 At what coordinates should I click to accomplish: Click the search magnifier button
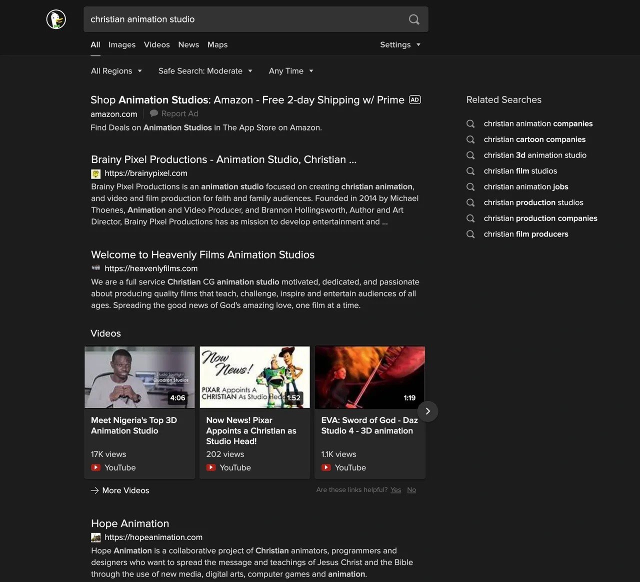[x=414, y=19]
